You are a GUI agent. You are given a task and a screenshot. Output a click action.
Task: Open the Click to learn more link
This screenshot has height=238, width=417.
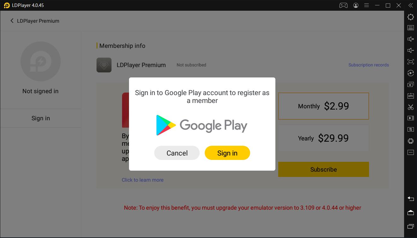click(143, 180)
